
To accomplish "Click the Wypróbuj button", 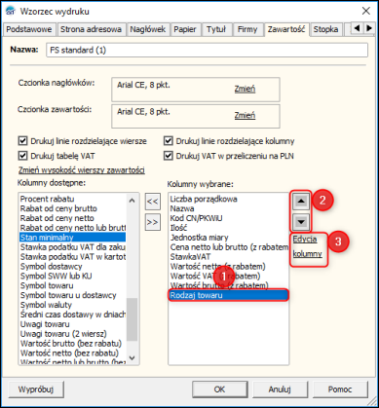I will pos(36,389).
